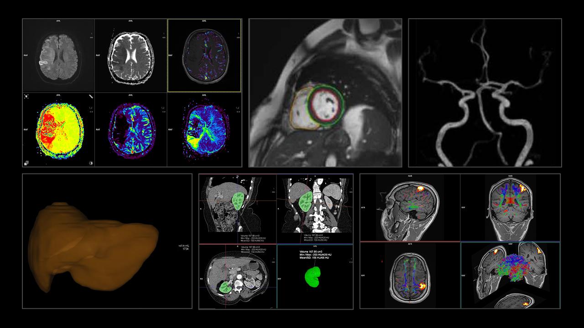584x328 pixels.
Task: Select the sagittal brain tractography viewport
Action: click(410, 207)
